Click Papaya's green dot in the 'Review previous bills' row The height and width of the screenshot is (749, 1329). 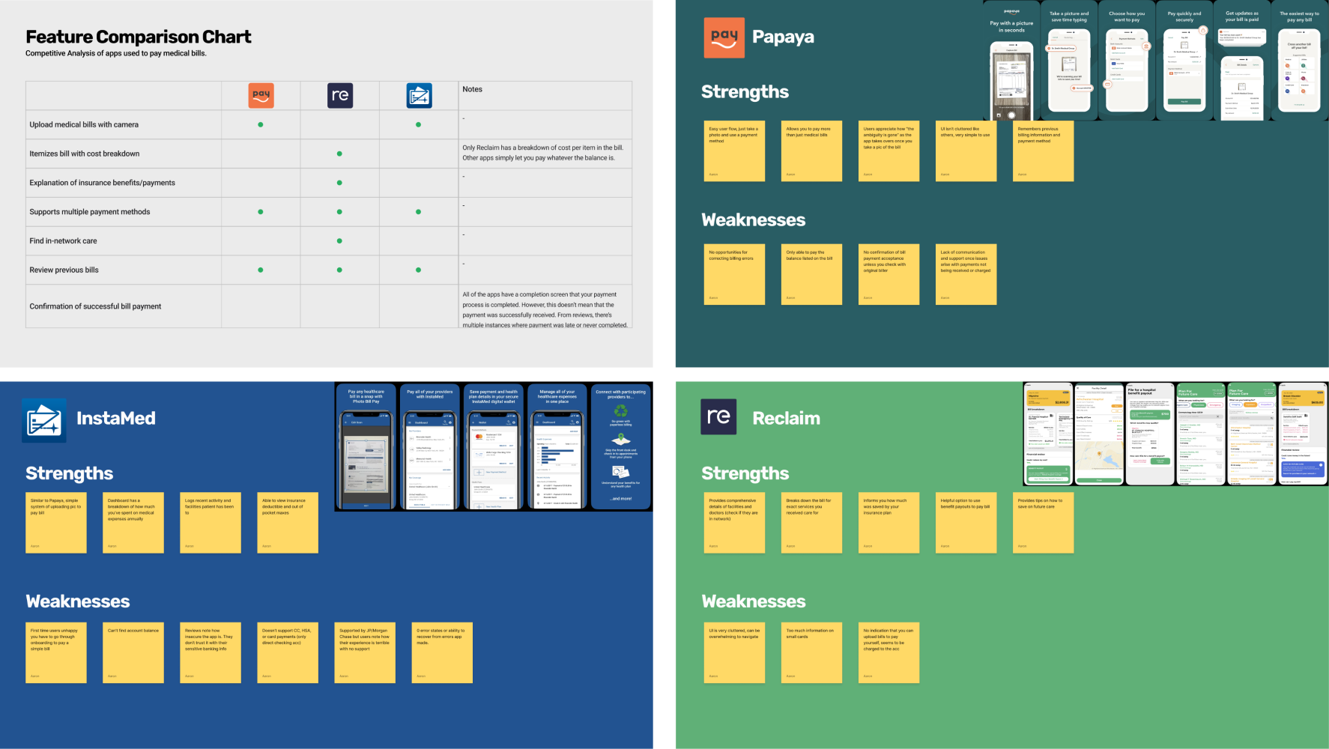point(261,270)
